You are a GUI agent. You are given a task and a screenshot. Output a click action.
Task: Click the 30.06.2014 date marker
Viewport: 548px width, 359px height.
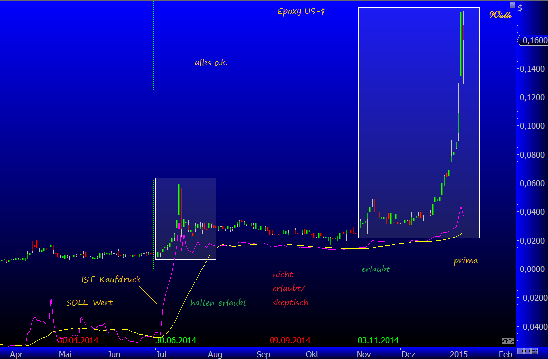[x=176, y=340]
